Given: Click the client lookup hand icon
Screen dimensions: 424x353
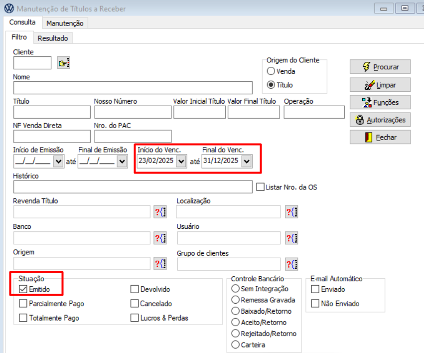Looking at the screenshot, I should (64, 63).
